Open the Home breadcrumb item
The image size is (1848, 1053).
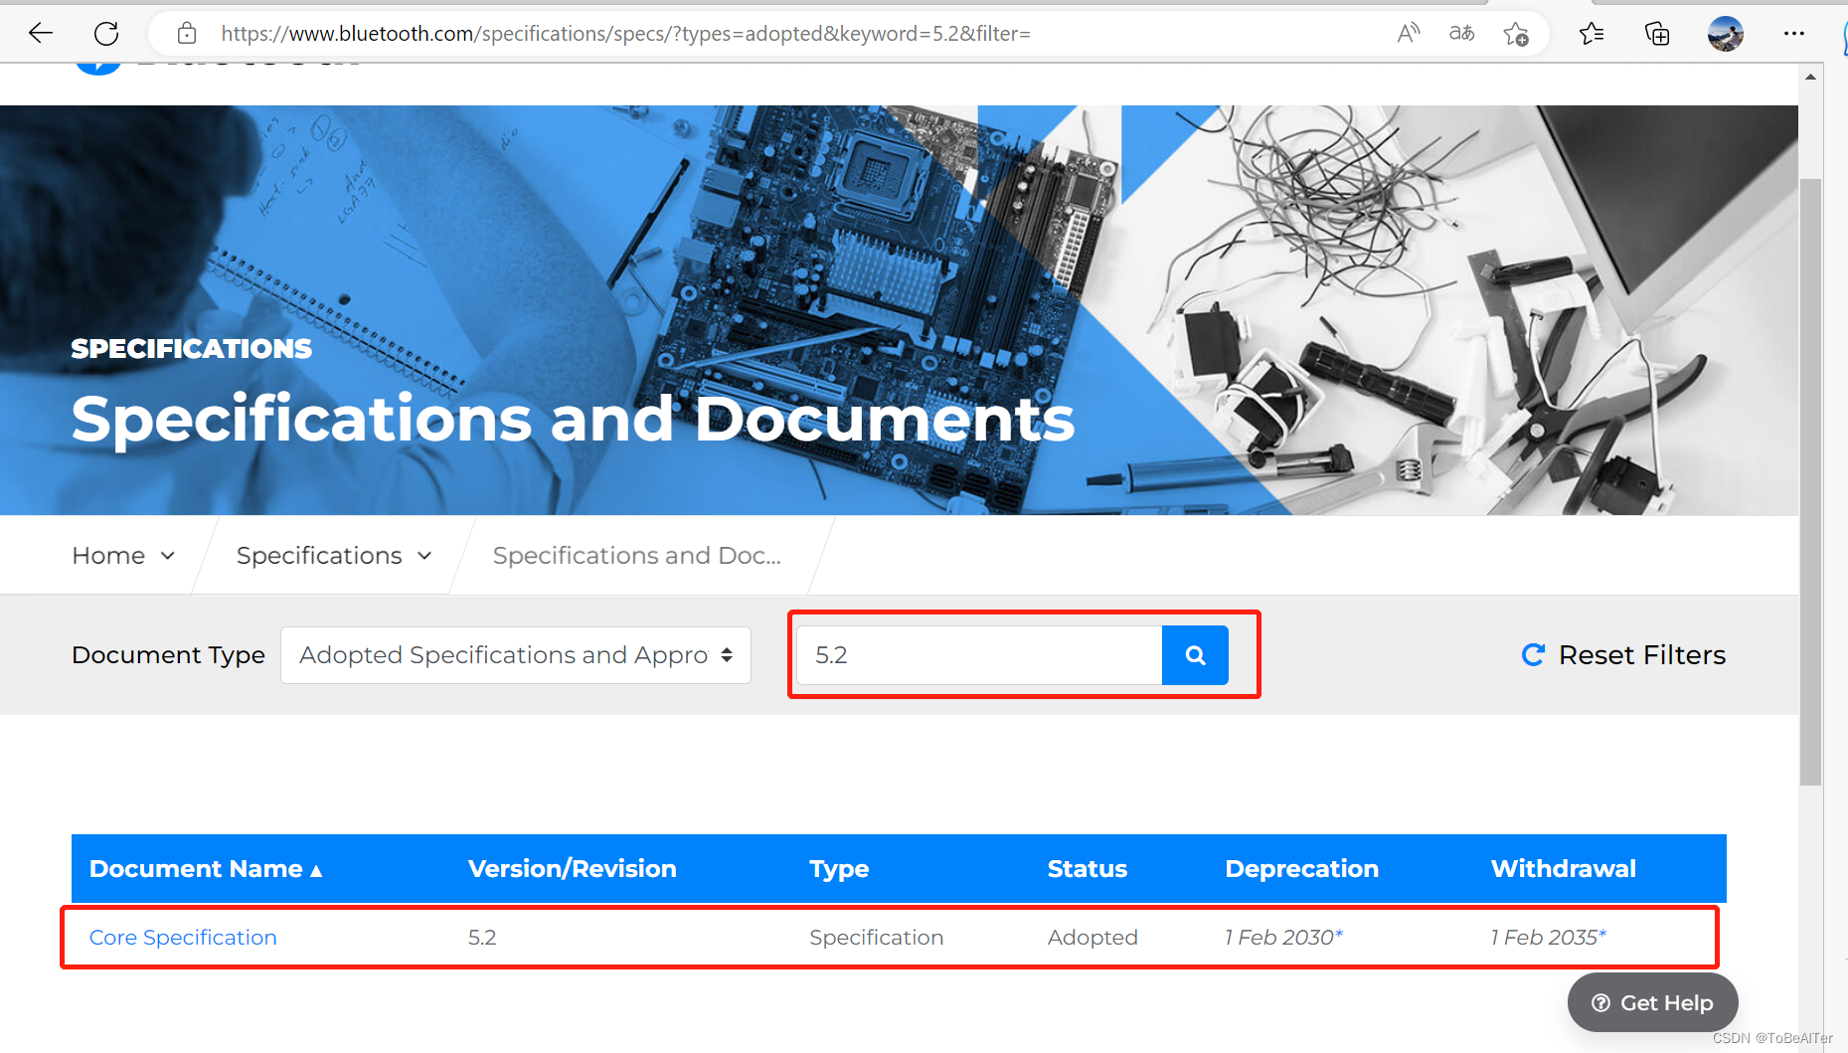pos(108,556)
